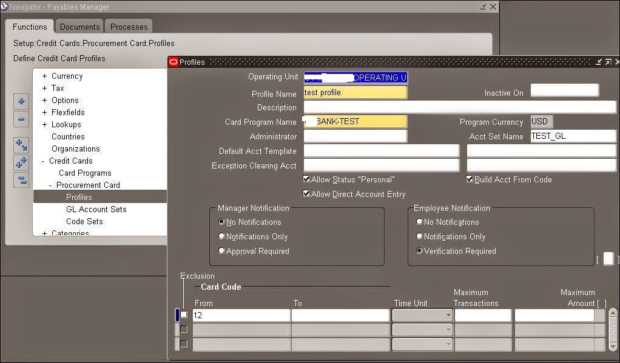The width and height of the screenshot is (620, 363).
Task: Select Approval Required manager notification
Action: pos(221,250)
